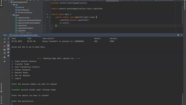
Task: Click '1. Check account balance' console line
Action: (x=24, y=61)
